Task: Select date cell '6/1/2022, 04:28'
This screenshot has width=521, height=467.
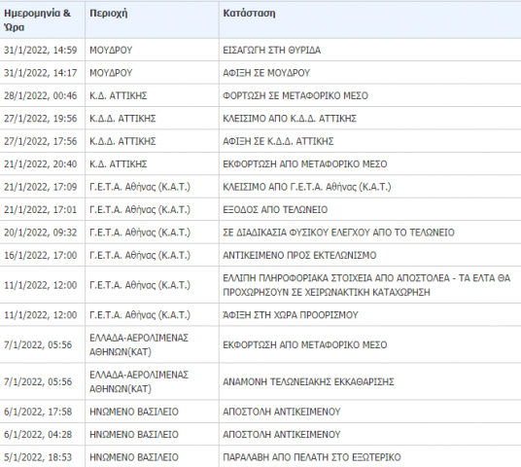Action: coord(38,434)
